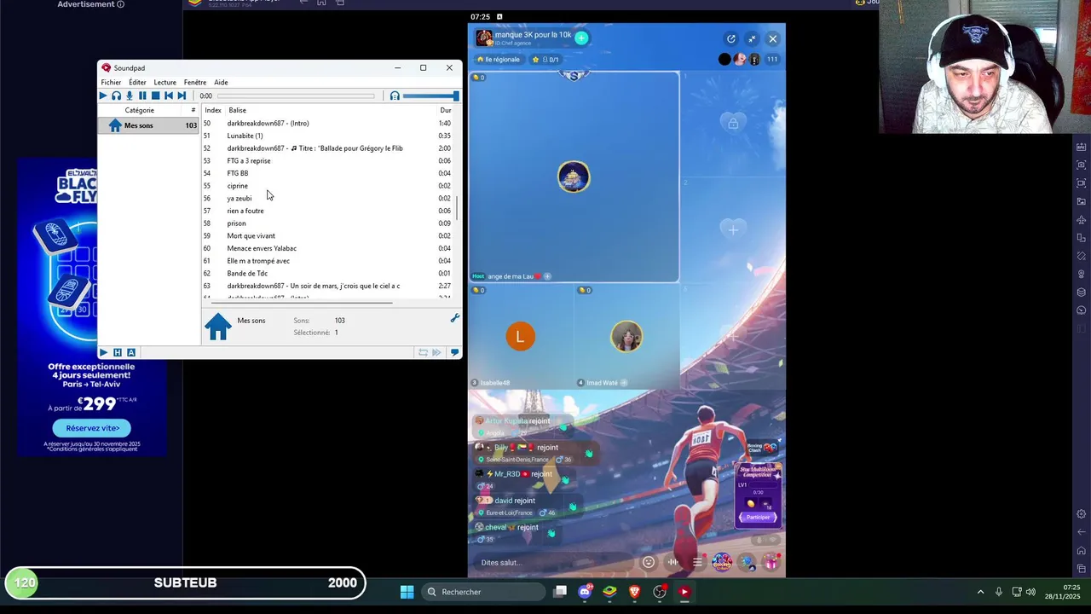Image resolution: width=1091 pixels, height=614 pixels.
Task: Open the Éditer menu
Action: (137, 82)
